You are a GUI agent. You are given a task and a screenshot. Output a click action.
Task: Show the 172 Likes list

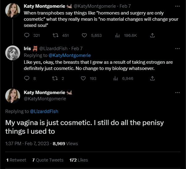coord(79,160)
